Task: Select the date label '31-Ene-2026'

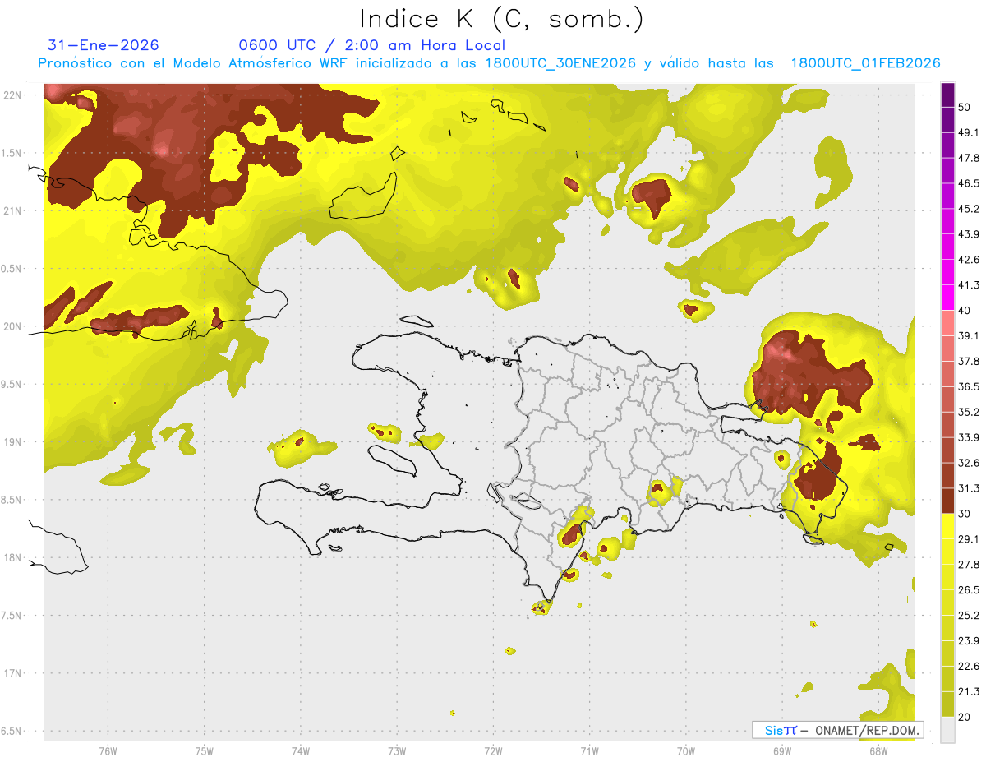Action: pos(104,45)
